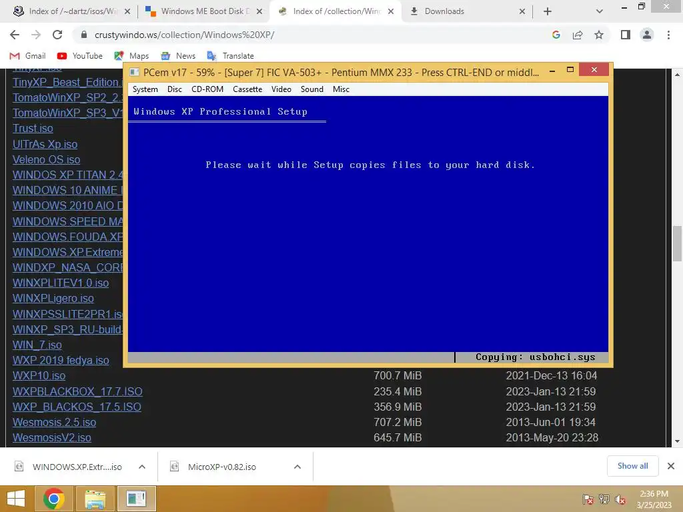The width and height of the screenshot is (683, 512).
Task: Open YouTube bookmark
Action: (80, 56)
